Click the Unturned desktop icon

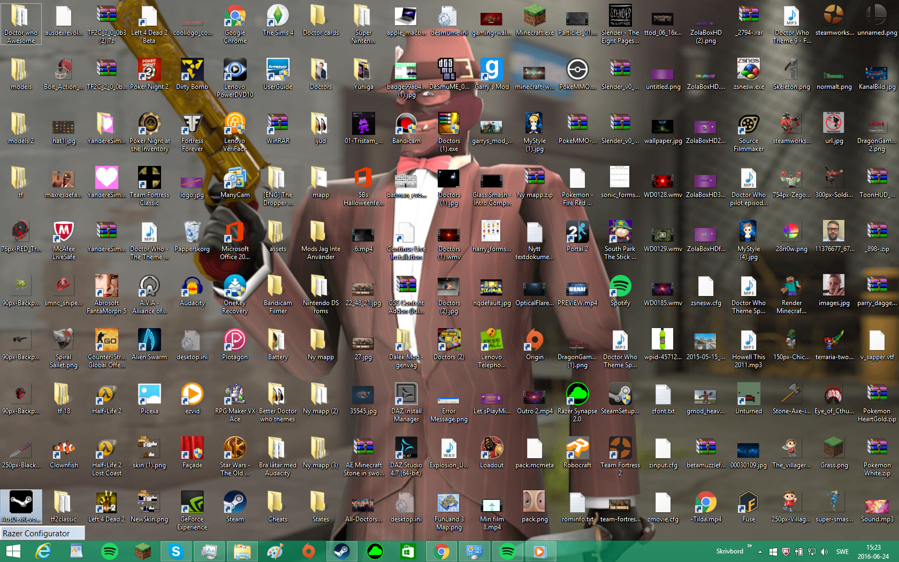(749, 399)
